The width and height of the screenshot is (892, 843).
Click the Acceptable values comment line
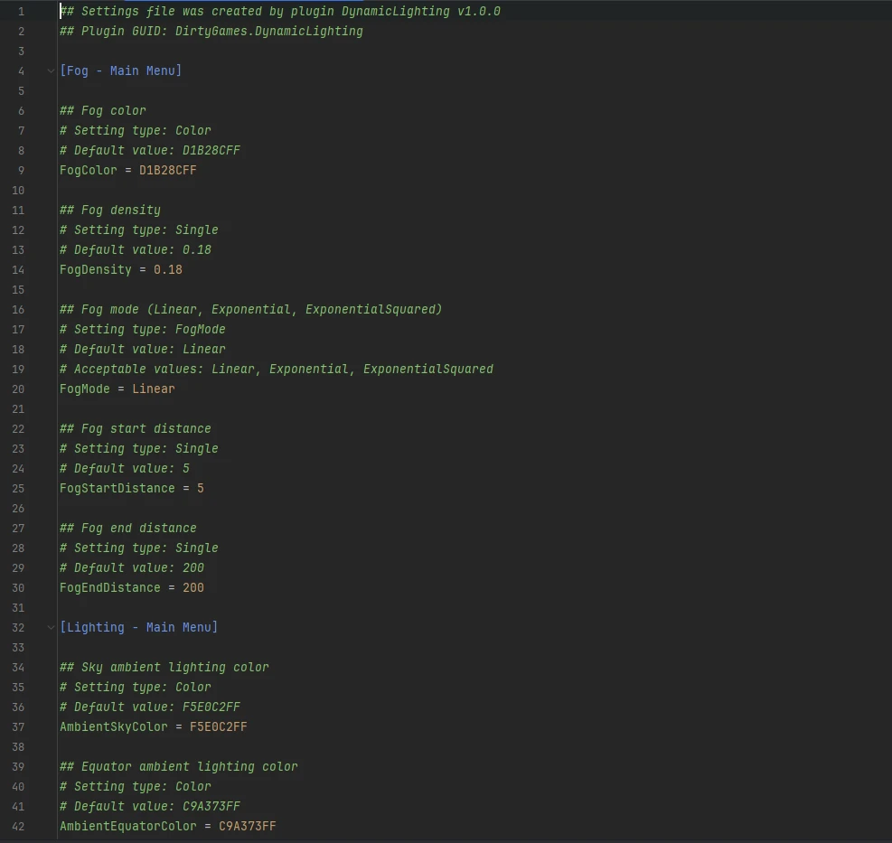[277, 370]
